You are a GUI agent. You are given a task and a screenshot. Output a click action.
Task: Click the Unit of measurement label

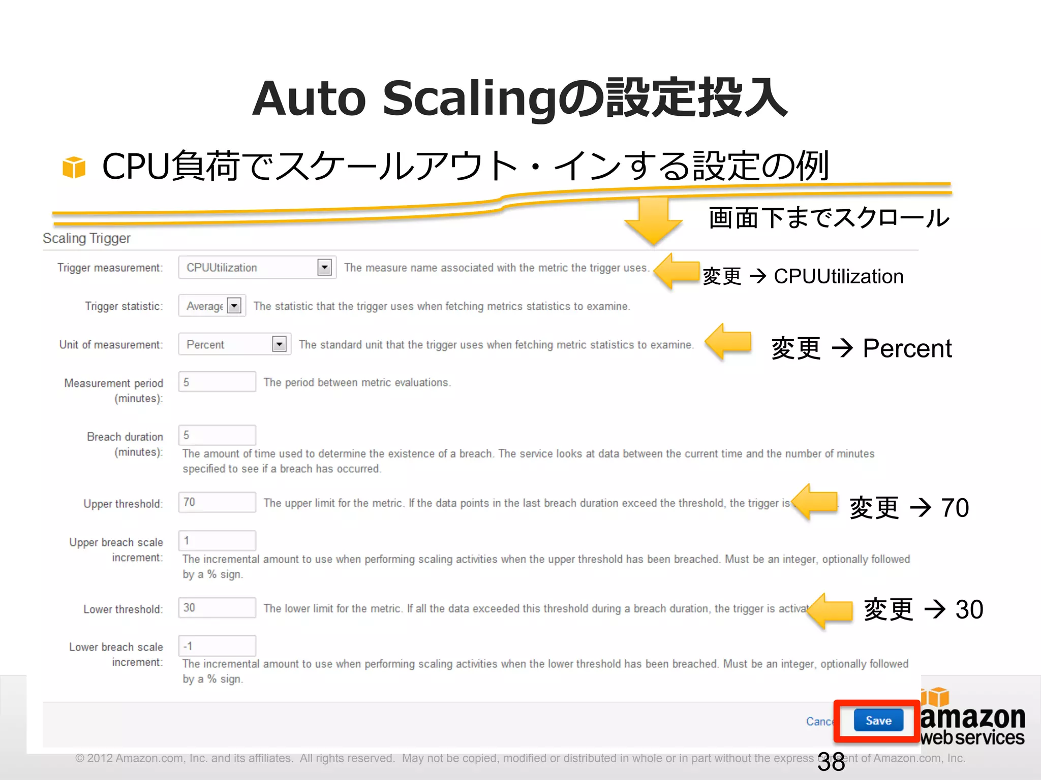111,345
